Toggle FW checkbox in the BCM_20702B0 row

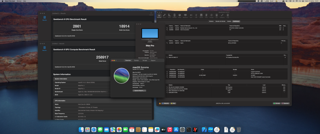point(281,43)
